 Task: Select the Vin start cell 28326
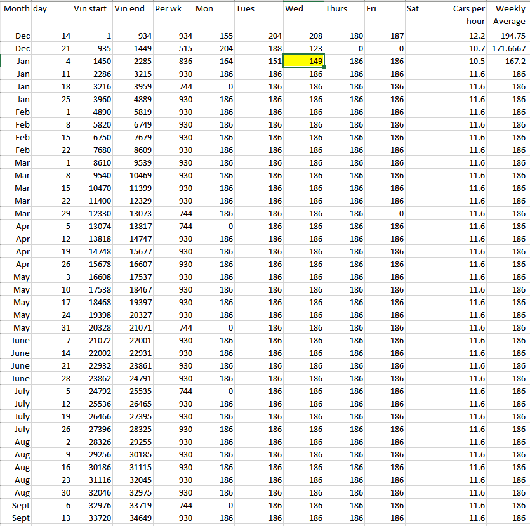[91, 442]
